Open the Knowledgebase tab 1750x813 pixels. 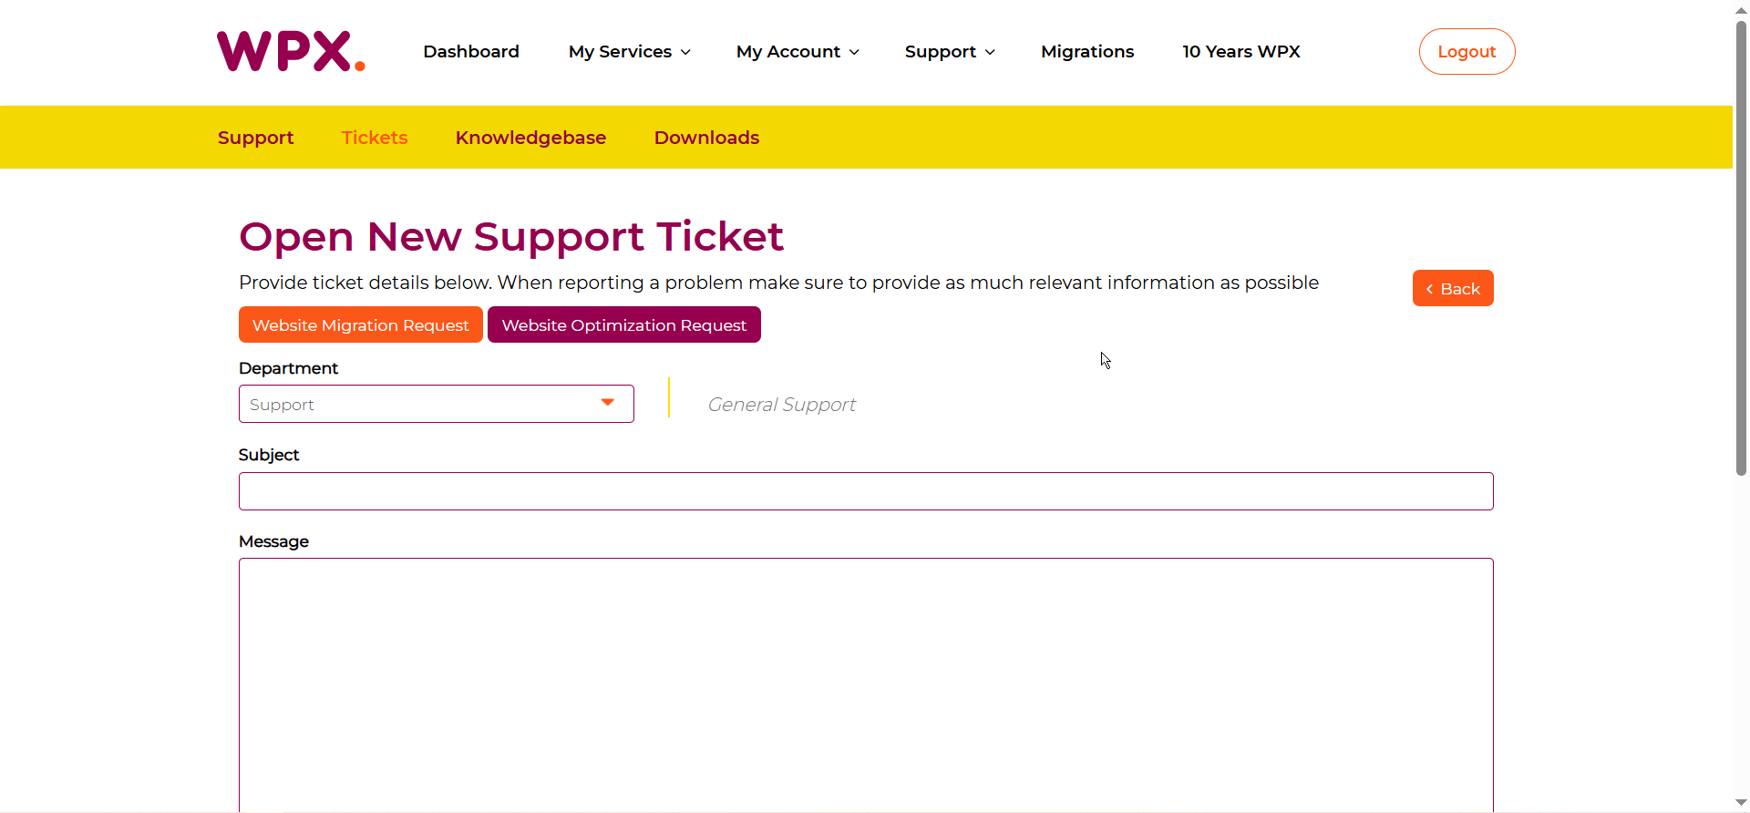click(x=530, y=138)
